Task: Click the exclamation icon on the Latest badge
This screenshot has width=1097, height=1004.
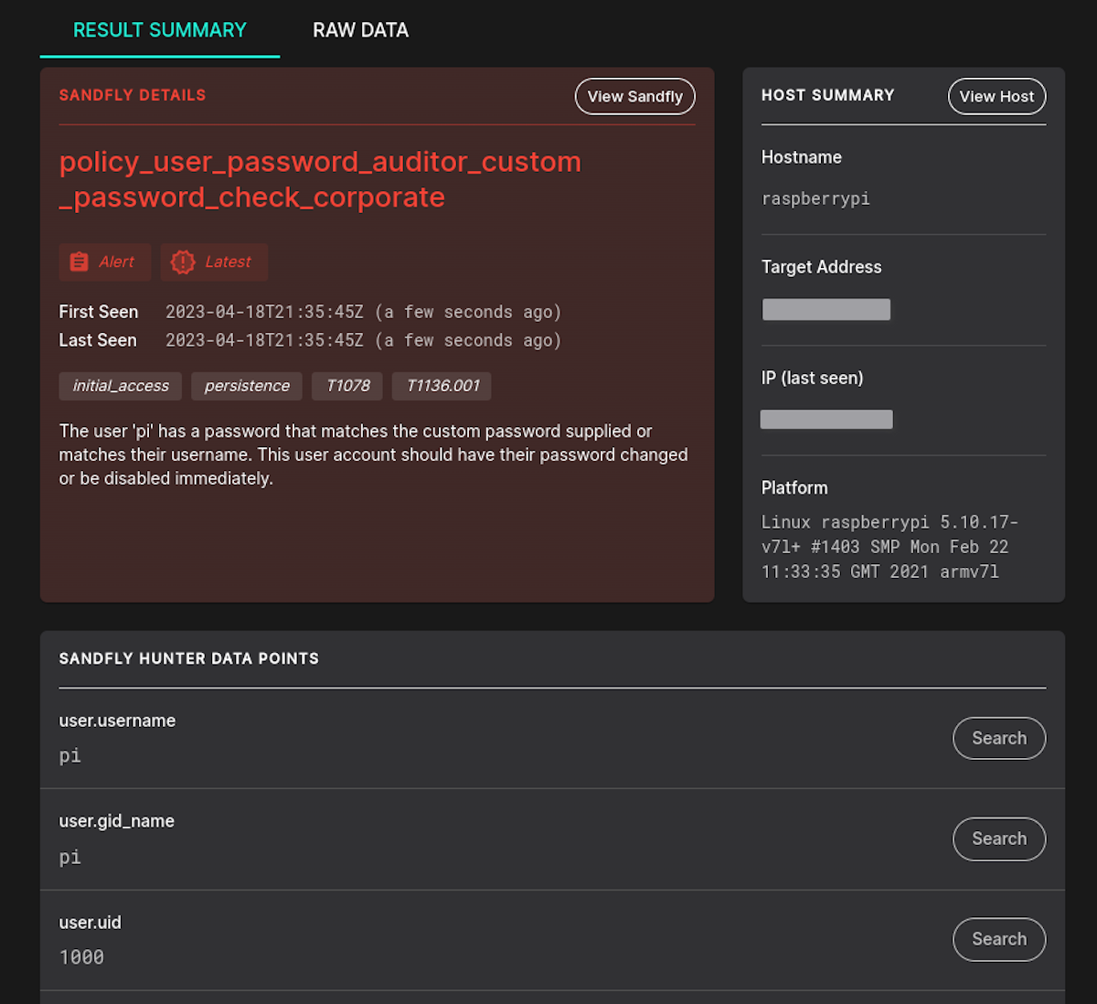Action: tap(182, 262)
